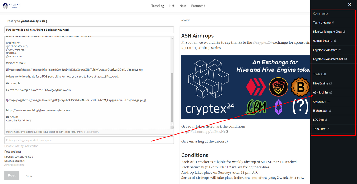Click the Post button

tap(12, 175)
